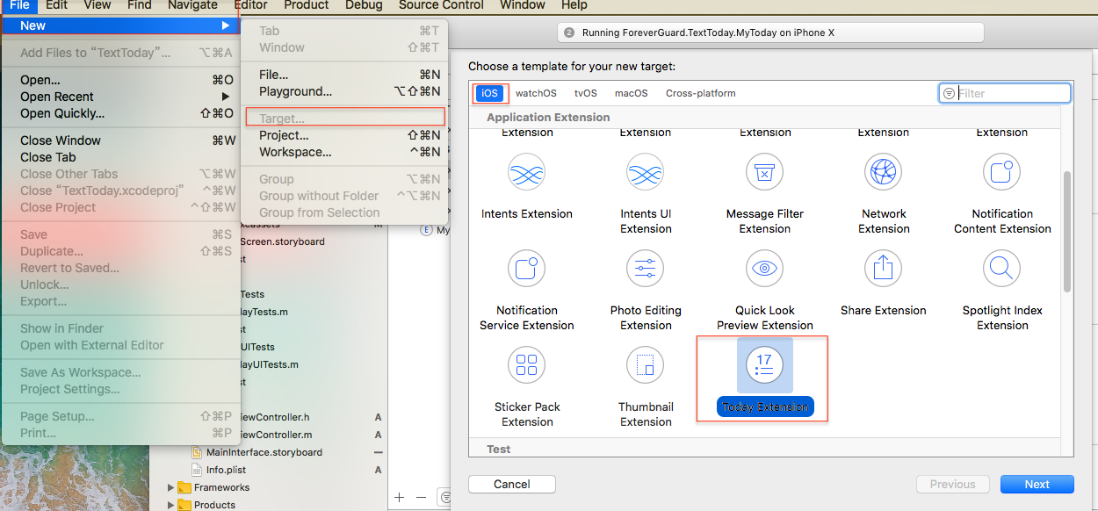Focus the template Filter search field
The width and height of the screenshot is (1098, 511).
click(x=1005, y=93)
